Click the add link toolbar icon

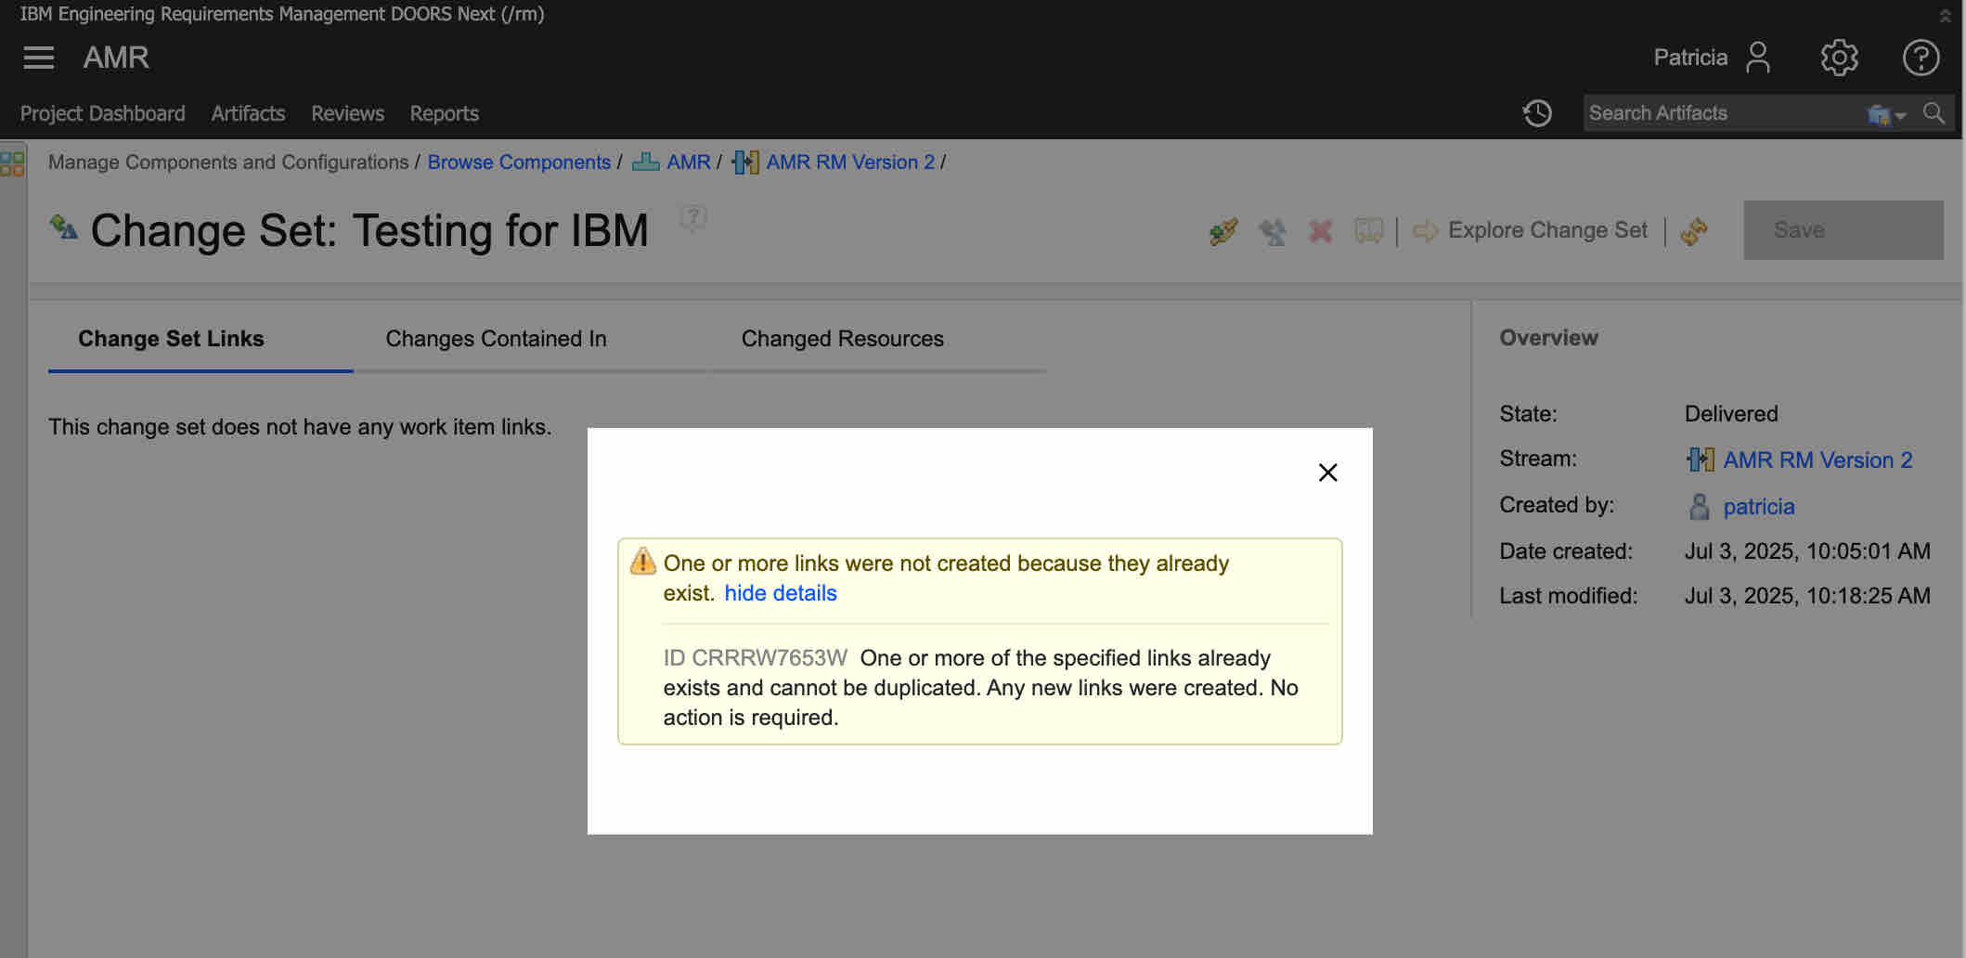tap(1223, 231)
